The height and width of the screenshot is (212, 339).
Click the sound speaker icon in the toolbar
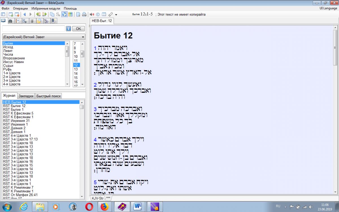pyautogui.click(x=92, y=14)
